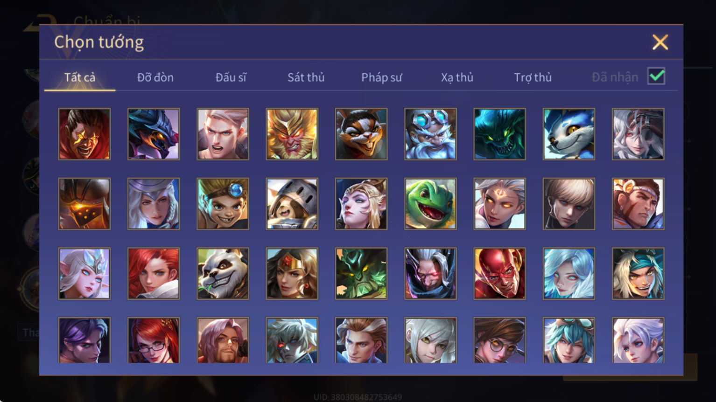The height and width of the screenshot is (402, 716).
Task: Pick the tiara-wearing warrior woman portrait
Action: click(292, 273)
